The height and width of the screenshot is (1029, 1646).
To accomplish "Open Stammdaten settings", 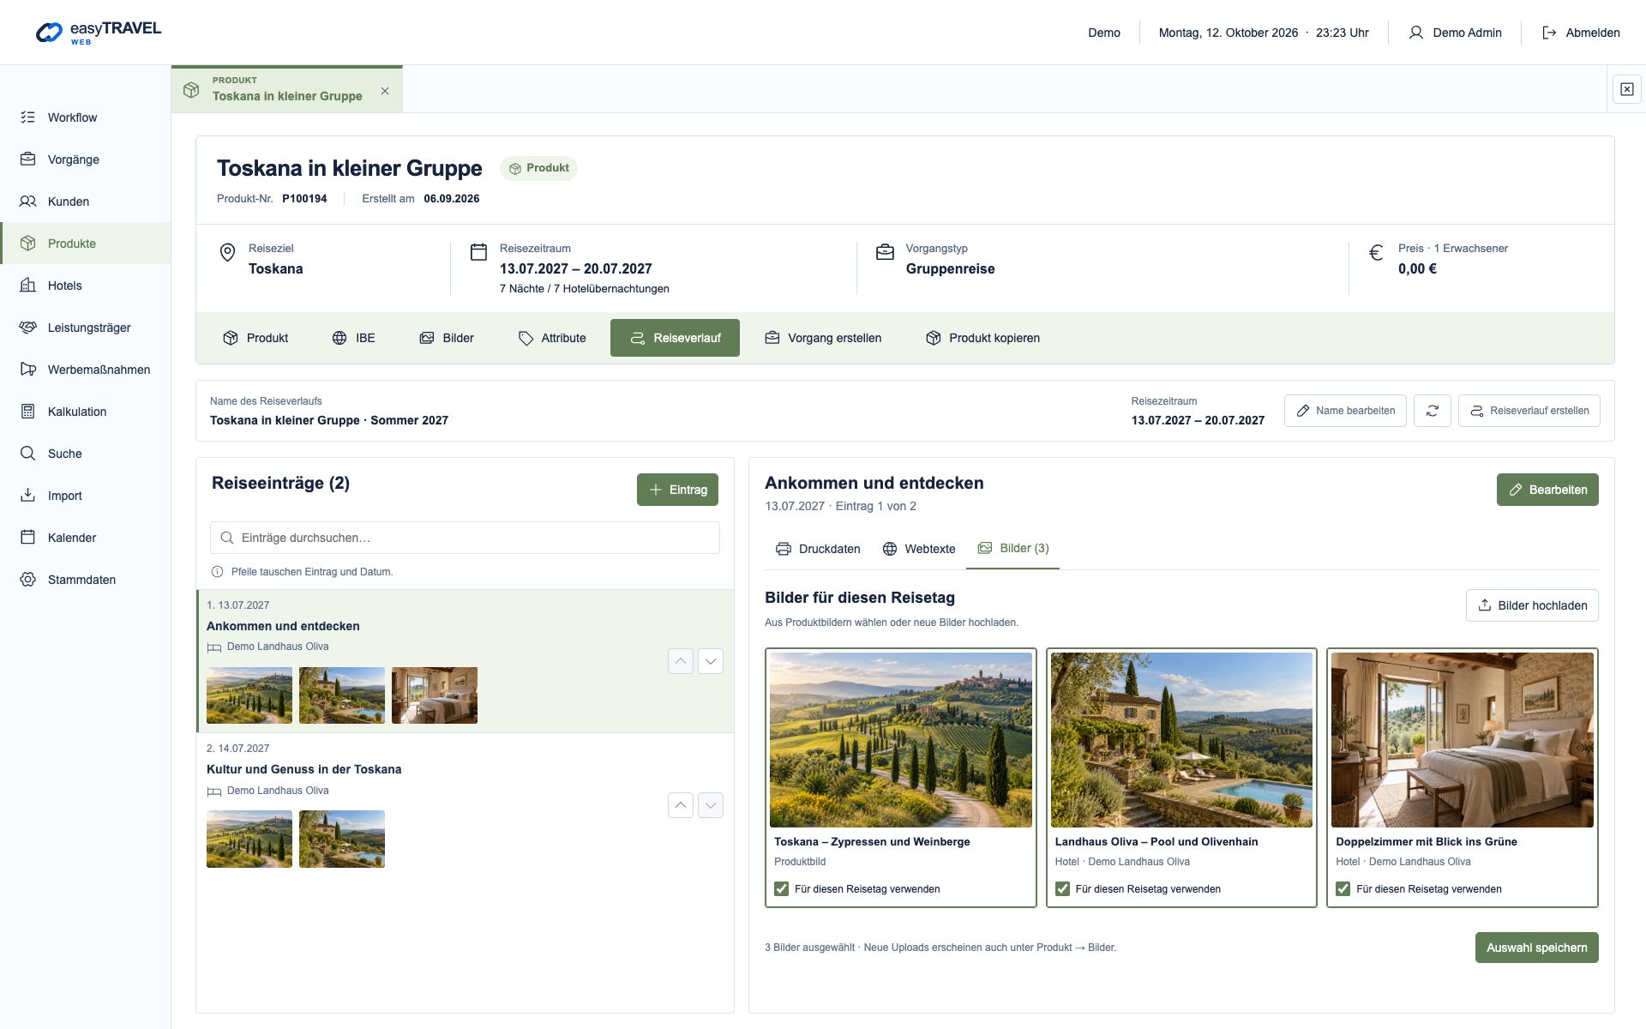I will [x=85, y=580].
